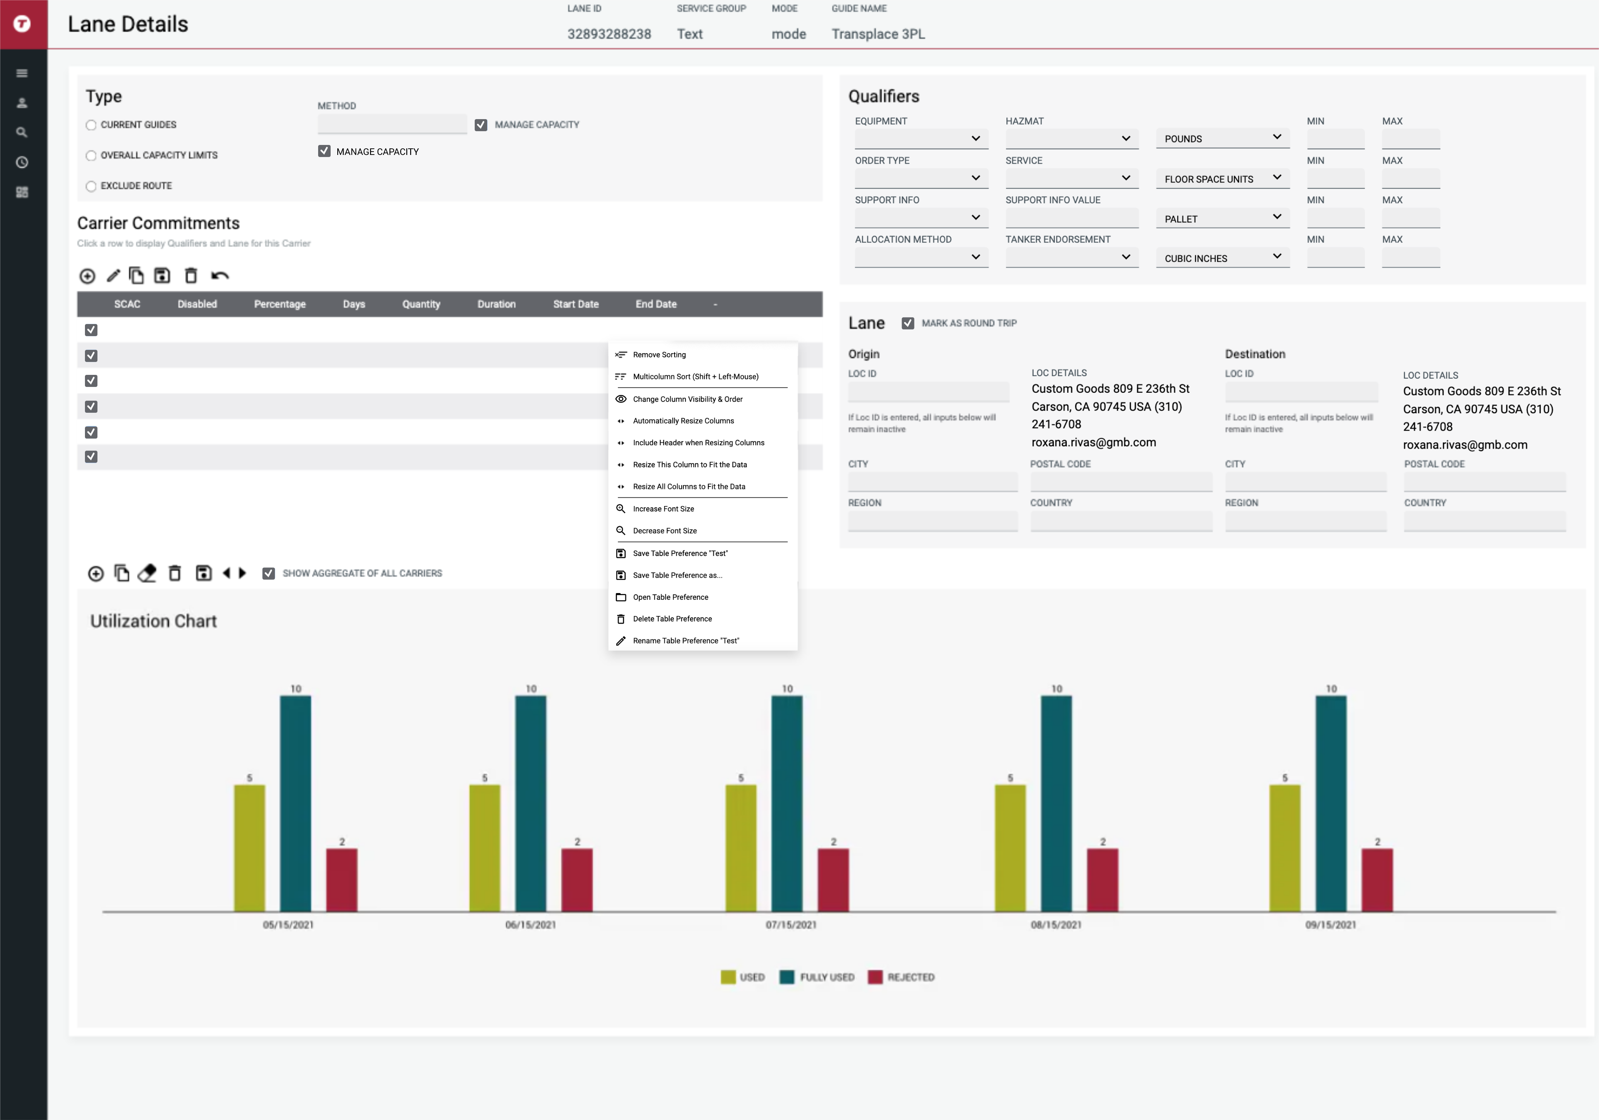Open the dashboard grid sidebar icon

(22, 192)
